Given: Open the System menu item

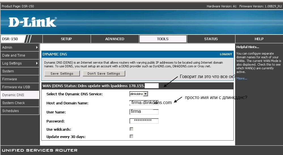Looking at the screenshot, I should tap(20, 71).
